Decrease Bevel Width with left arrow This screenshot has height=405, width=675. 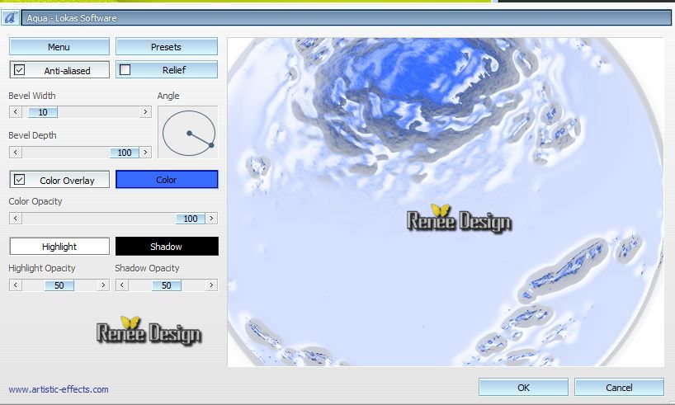click(16, 112)
